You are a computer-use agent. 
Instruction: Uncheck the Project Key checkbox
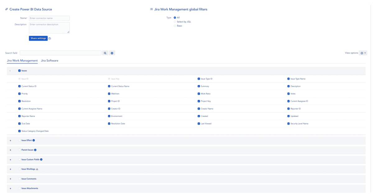pos(199,101)
